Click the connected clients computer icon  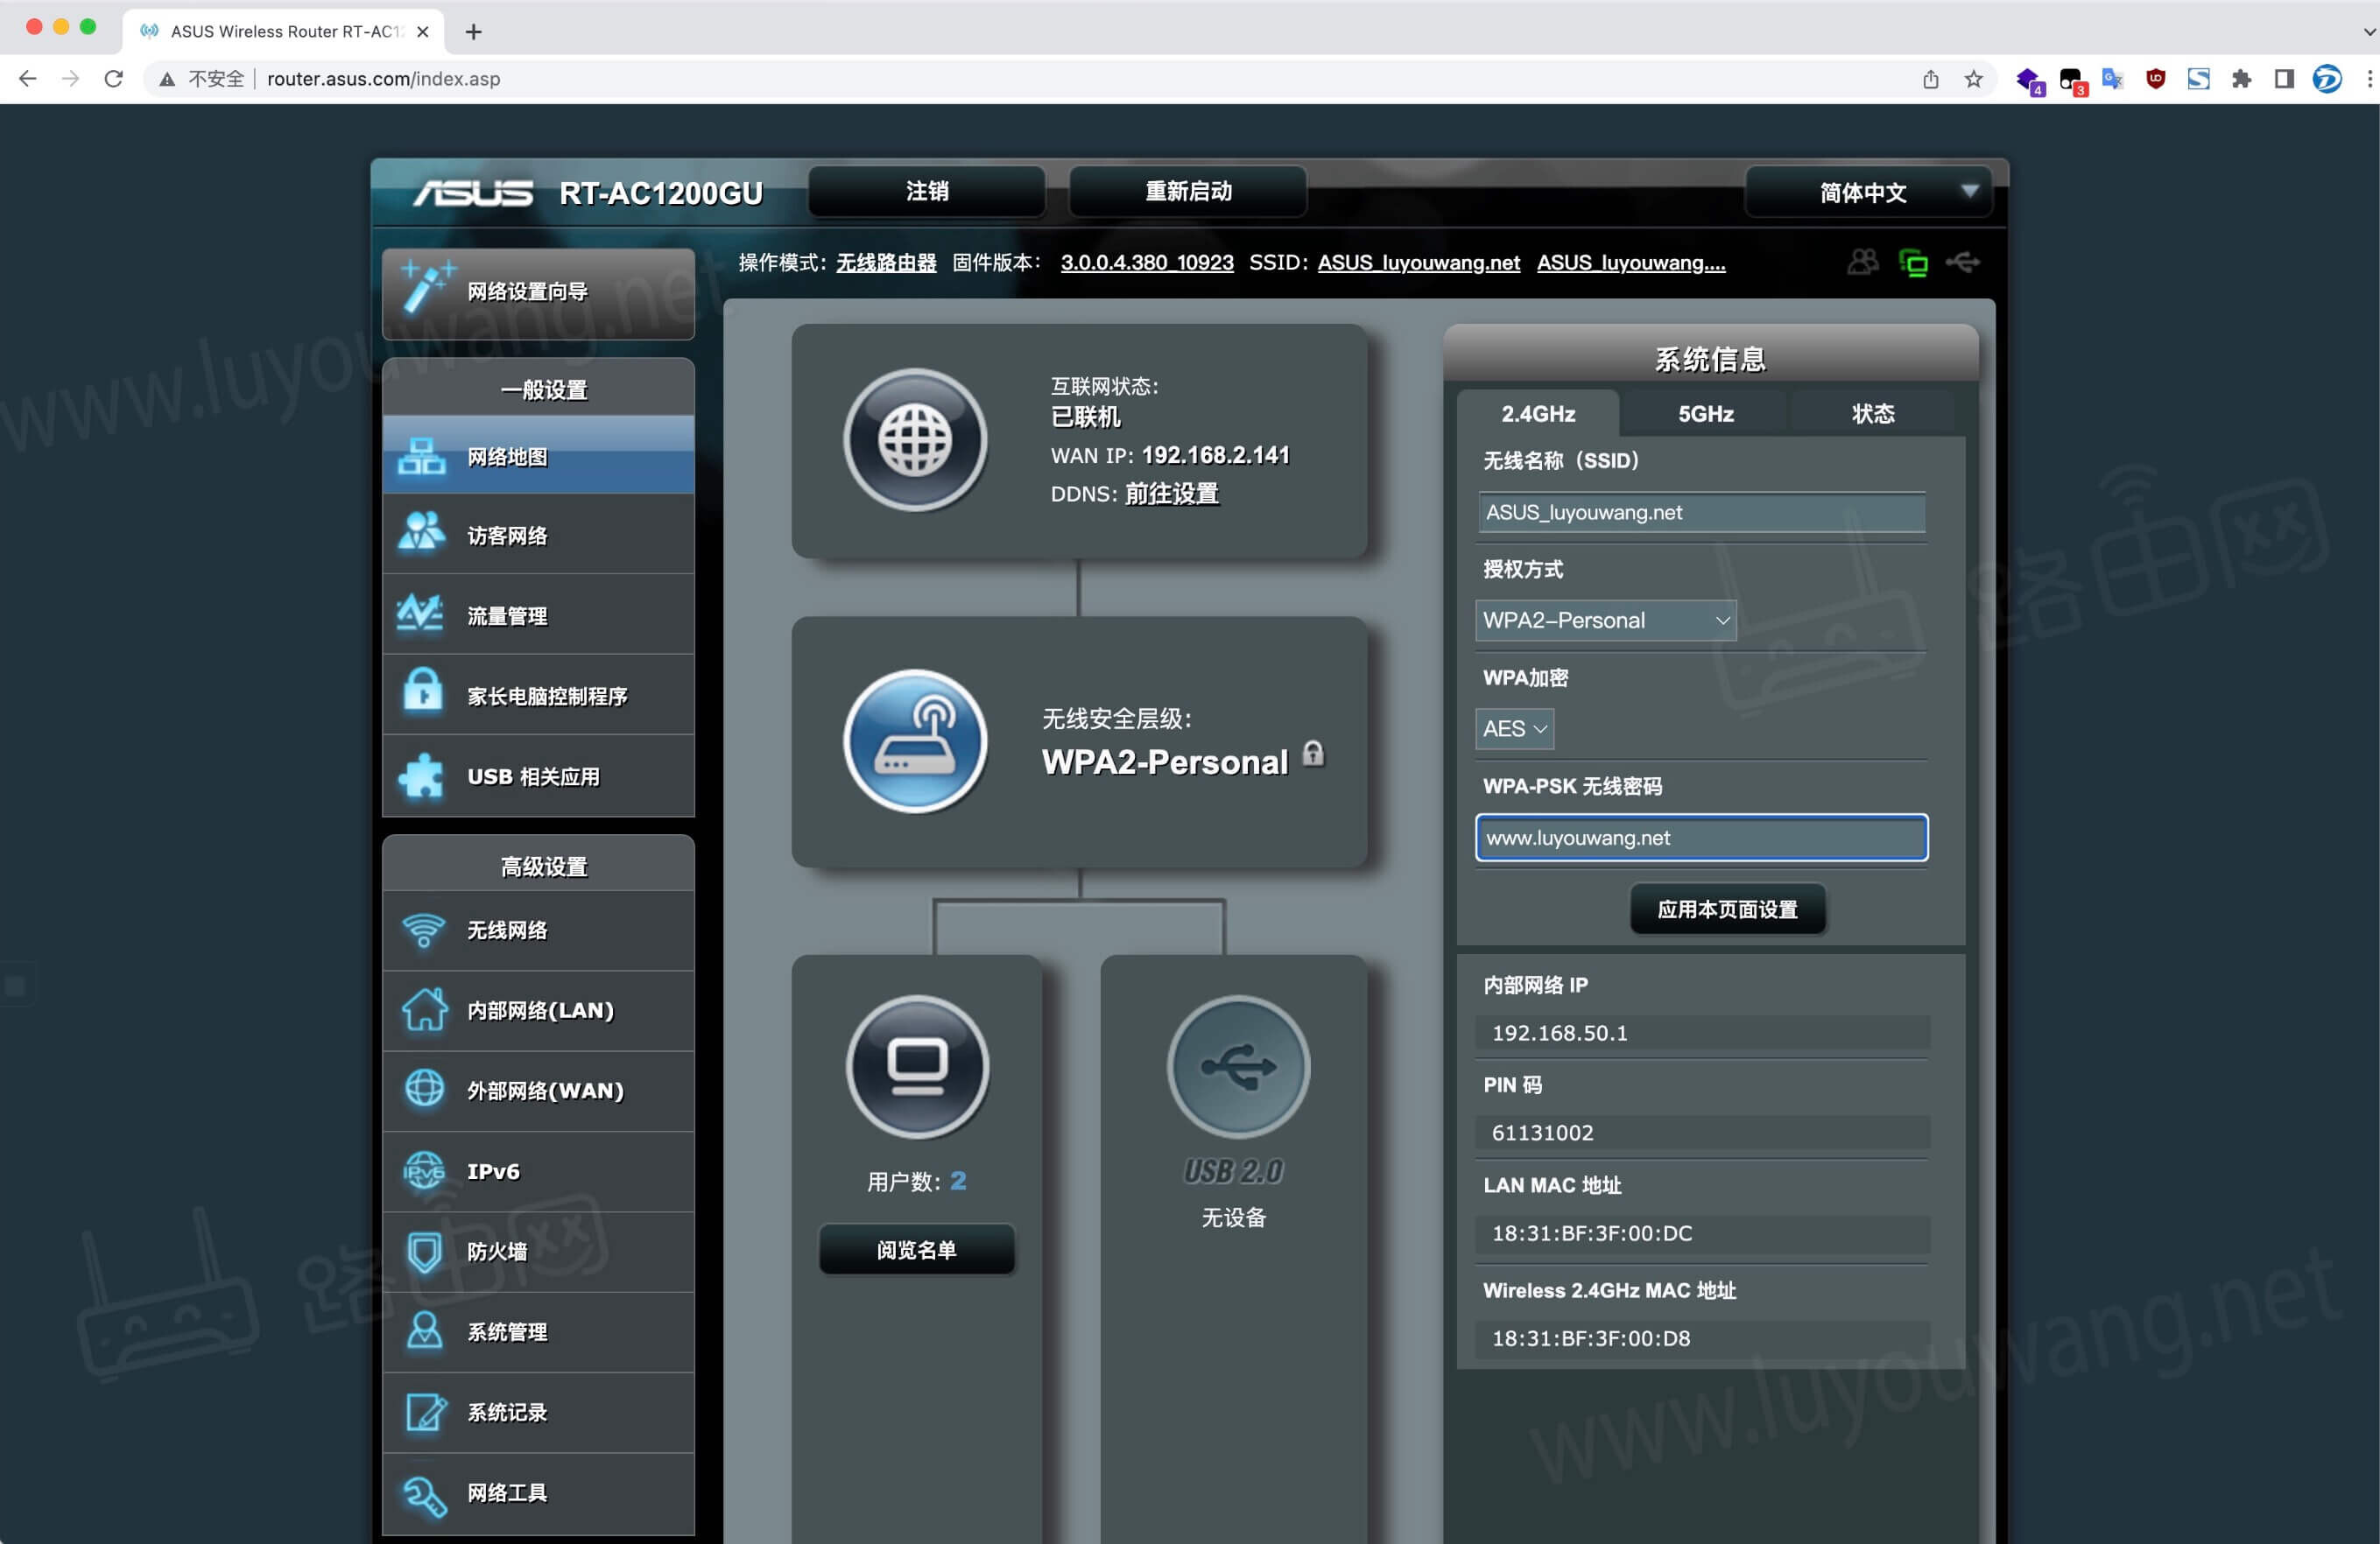916,1066
